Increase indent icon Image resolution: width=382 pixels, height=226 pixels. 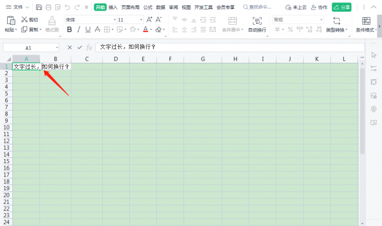pyautogui.click(x=213, y=19)
